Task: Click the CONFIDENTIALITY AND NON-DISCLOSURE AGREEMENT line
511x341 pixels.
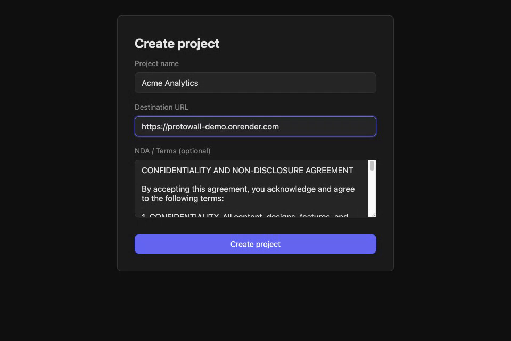Action: 247,170
